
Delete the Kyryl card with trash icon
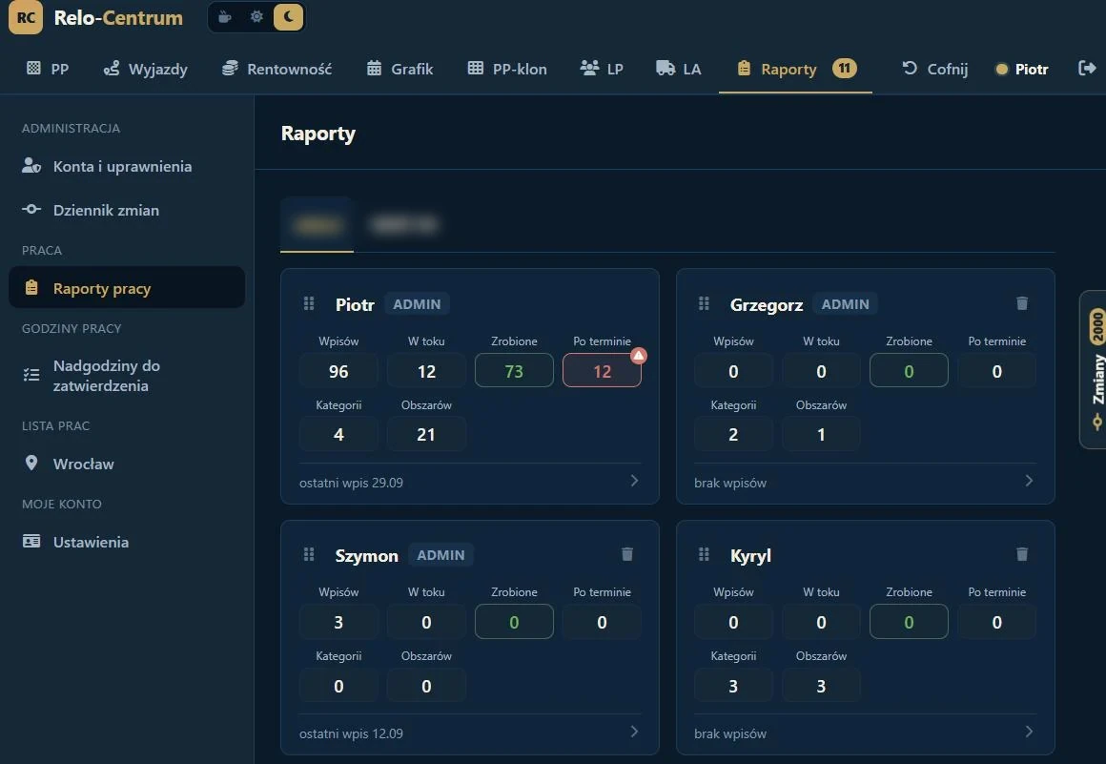tap(1022, 554)
